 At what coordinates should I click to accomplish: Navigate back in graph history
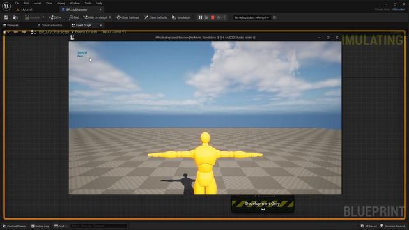coord(15,32)
